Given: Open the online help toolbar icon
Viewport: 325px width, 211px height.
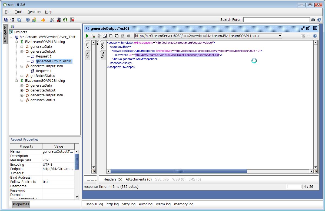Looking at the screenshot, I should (x=28, y=20).
